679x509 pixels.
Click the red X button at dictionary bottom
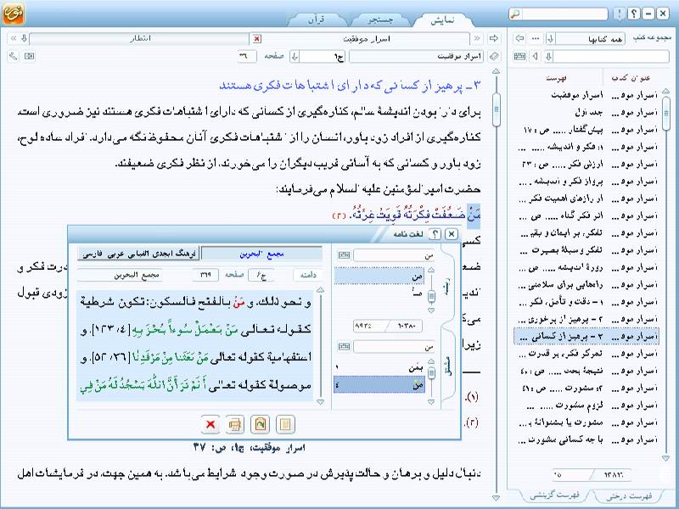[x=210, y=425]
